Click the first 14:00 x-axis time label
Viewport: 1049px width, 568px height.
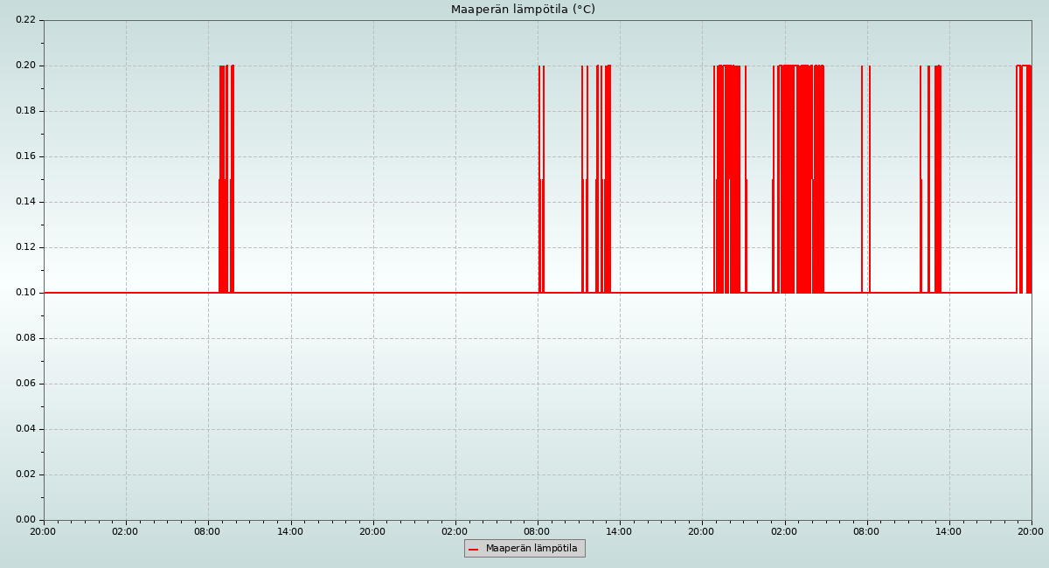pos(290,531)
